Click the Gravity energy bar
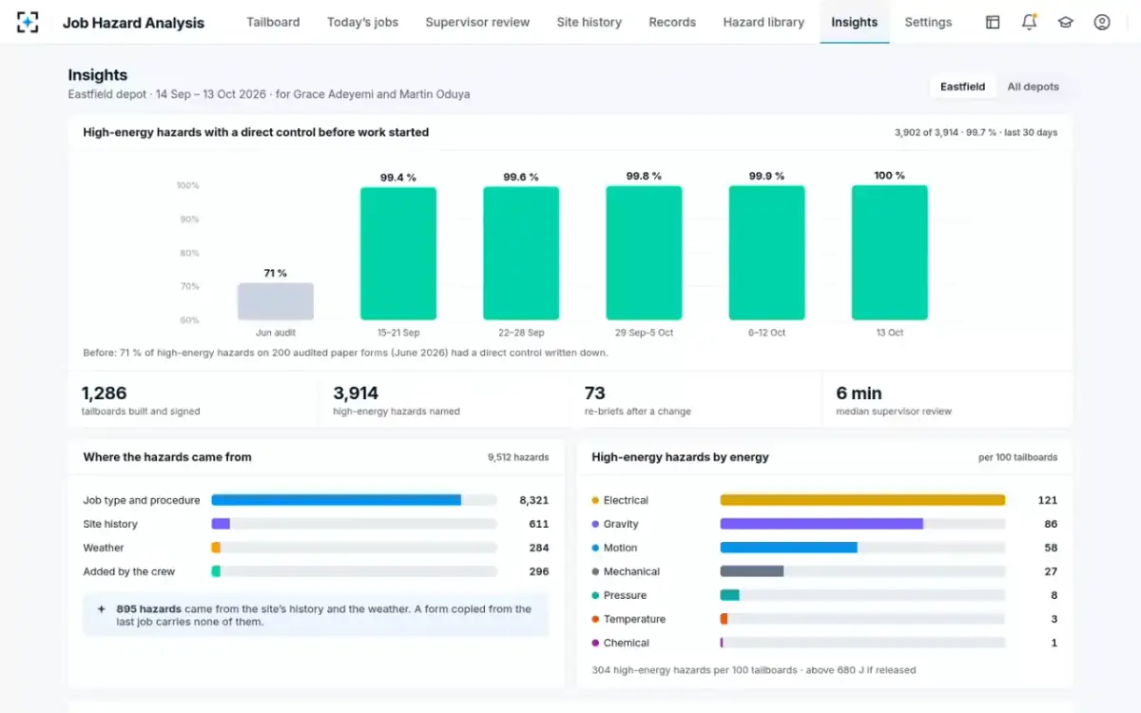The height and width of the screenshot is (713, 1141). click(862, 524)
